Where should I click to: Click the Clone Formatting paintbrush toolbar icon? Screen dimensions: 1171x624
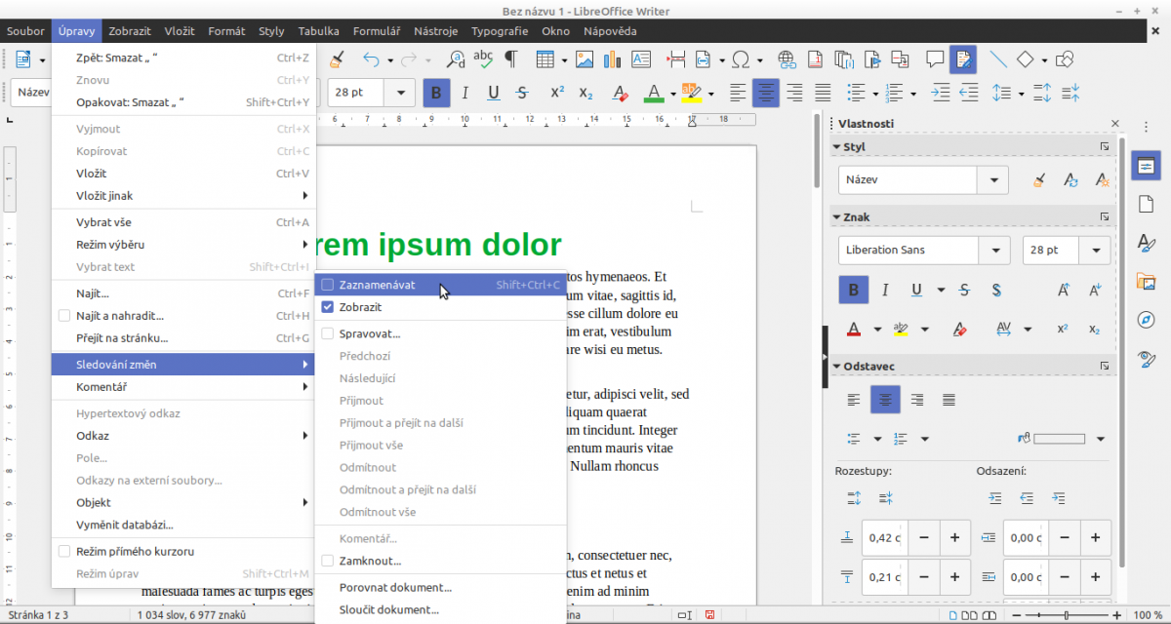(x=337, y=59)
